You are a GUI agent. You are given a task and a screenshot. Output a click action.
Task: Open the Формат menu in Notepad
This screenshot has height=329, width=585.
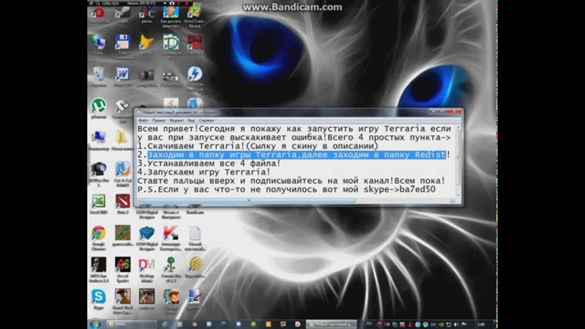coord(176,120)
